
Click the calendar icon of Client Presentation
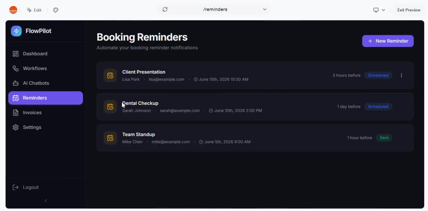(x=110, y=75)
